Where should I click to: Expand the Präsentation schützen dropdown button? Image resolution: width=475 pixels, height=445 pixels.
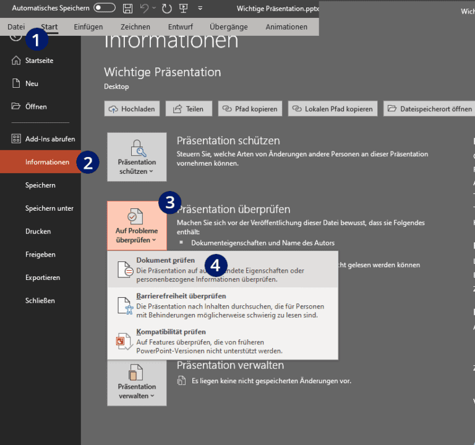[137, 157]
